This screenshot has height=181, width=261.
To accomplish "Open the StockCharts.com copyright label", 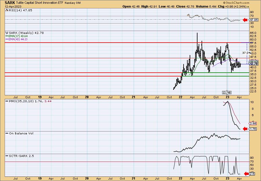I will click(236, 3).
